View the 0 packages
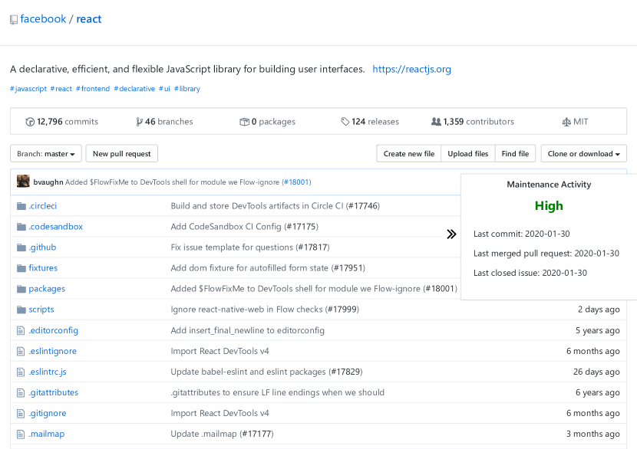 (273, 122)
